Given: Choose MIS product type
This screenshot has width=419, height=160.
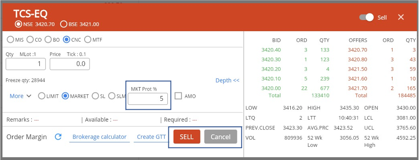Looking at the screenshot, I should (10, 40).
